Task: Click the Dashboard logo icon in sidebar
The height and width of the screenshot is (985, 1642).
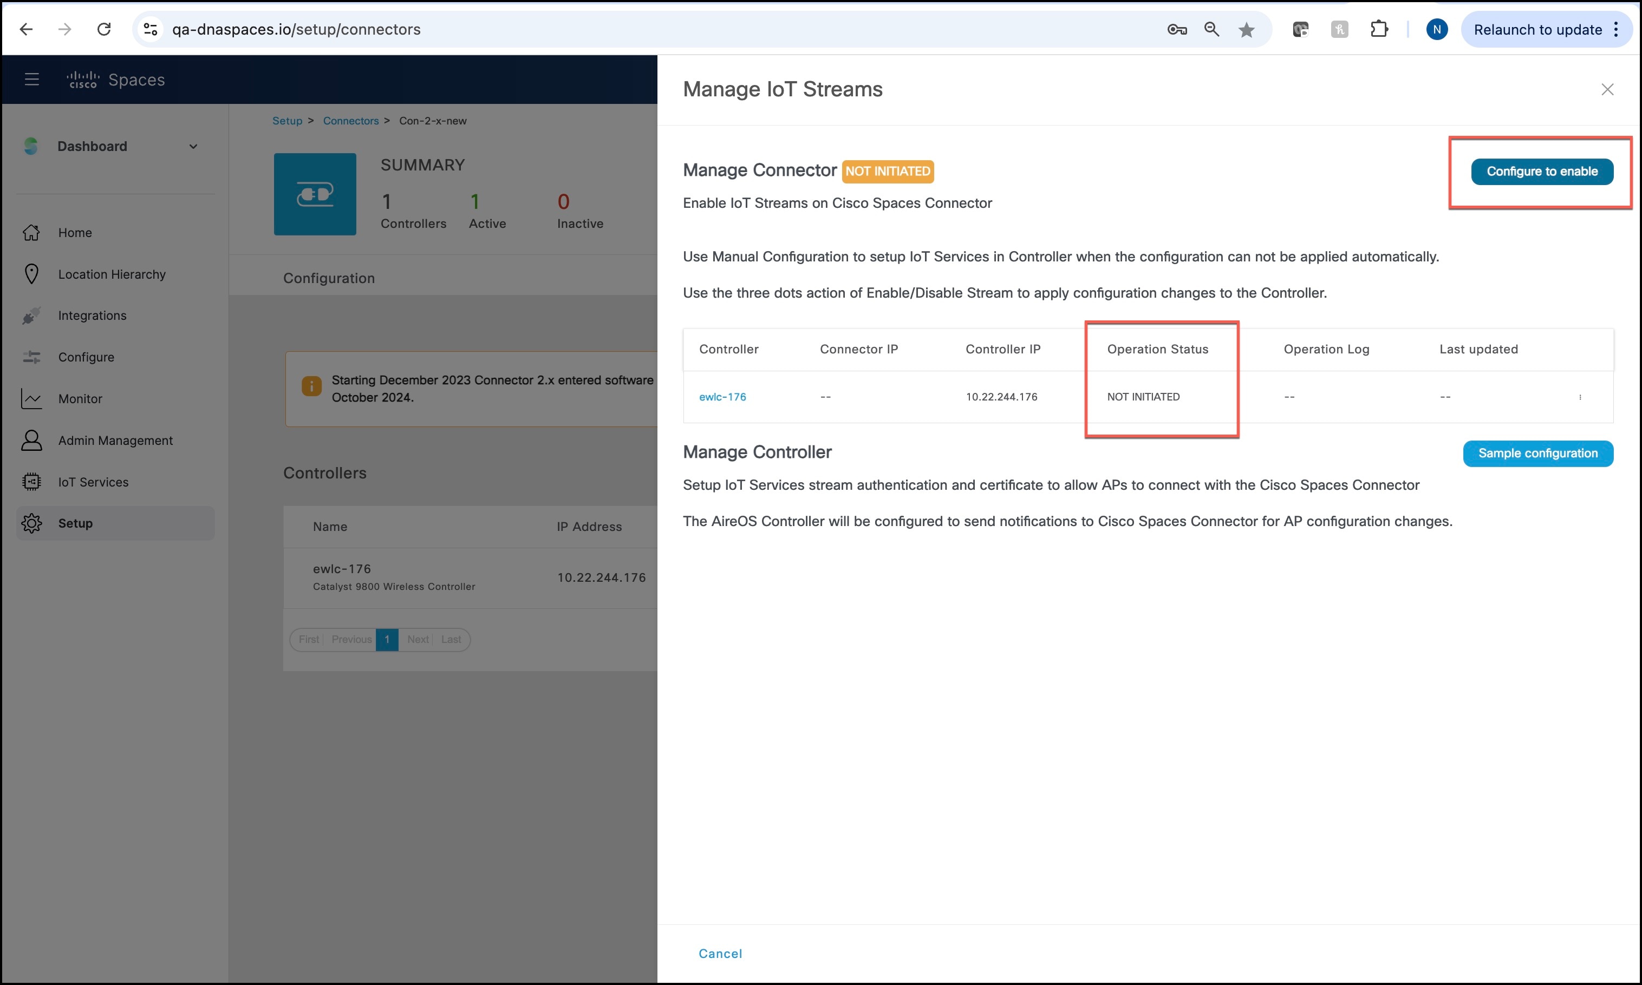Action: pyautogui.click(x=30, y=146)
